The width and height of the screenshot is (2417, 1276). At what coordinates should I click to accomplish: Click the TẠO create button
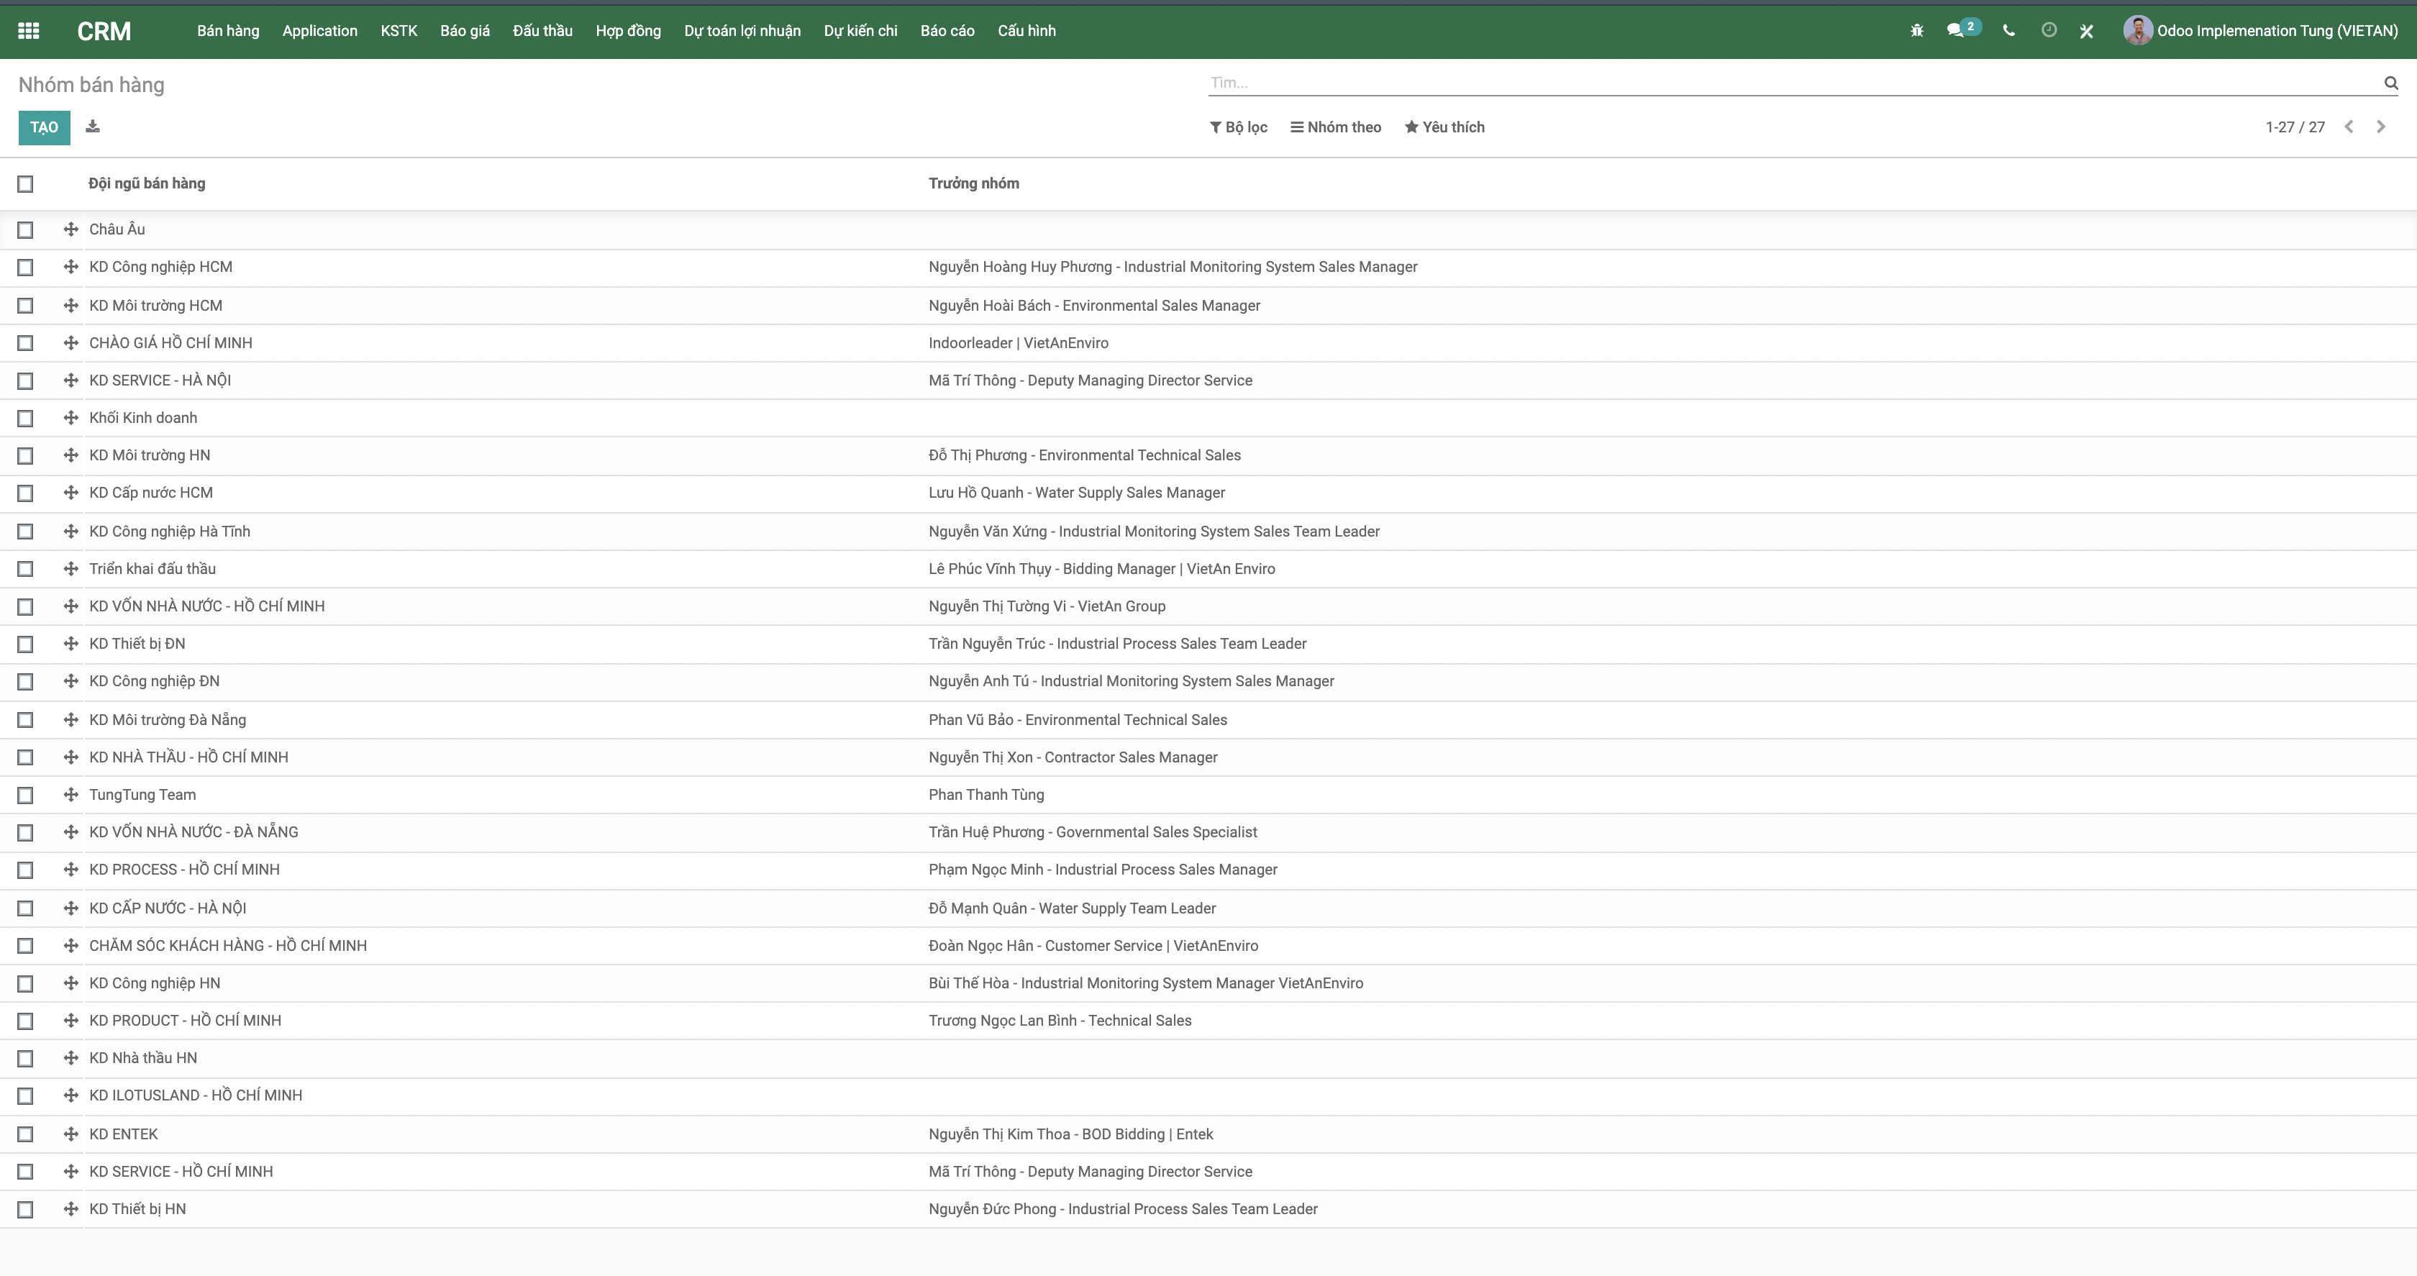(x=44, y=127)
